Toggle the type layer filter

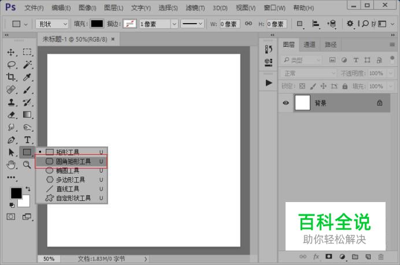(x=355, y=60)
